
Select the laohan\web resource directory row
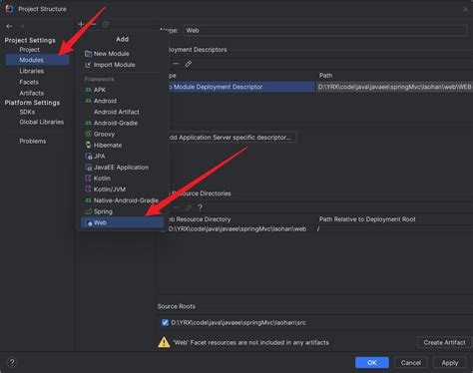click(237, 228)
